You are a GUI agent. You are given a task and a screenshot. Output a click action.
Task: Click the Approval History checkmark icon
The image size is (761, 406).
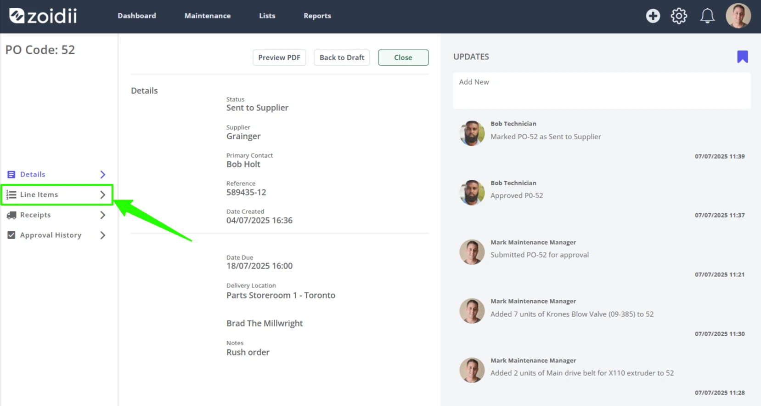(x=11, y=235)
